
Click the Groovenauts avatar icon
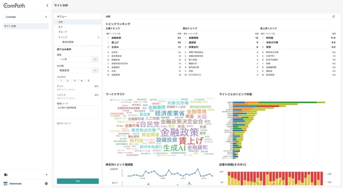(5, 183)
